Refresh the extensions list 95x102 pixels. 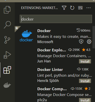[72, 8]
